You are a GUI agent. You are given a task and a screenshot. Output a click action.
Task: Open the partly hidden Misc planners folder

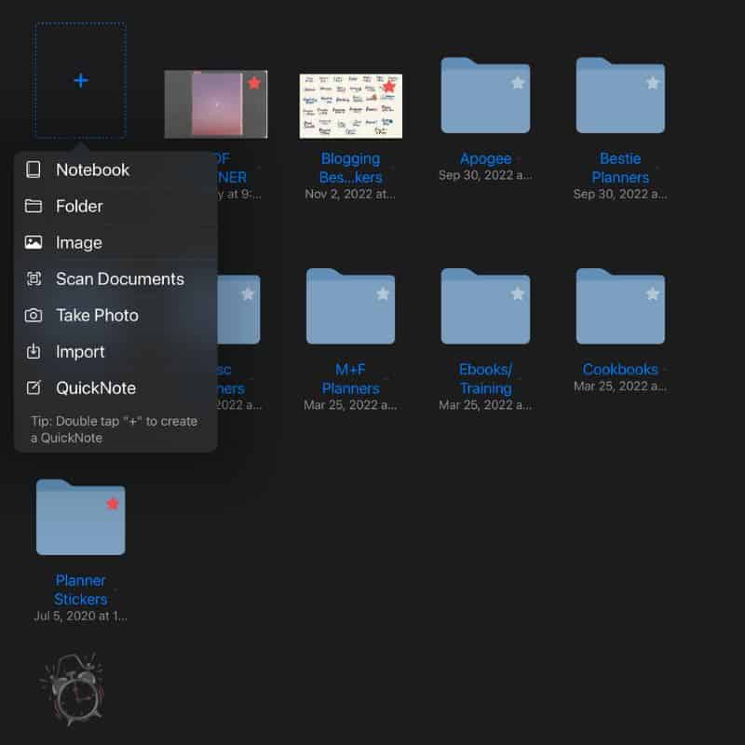239,309
